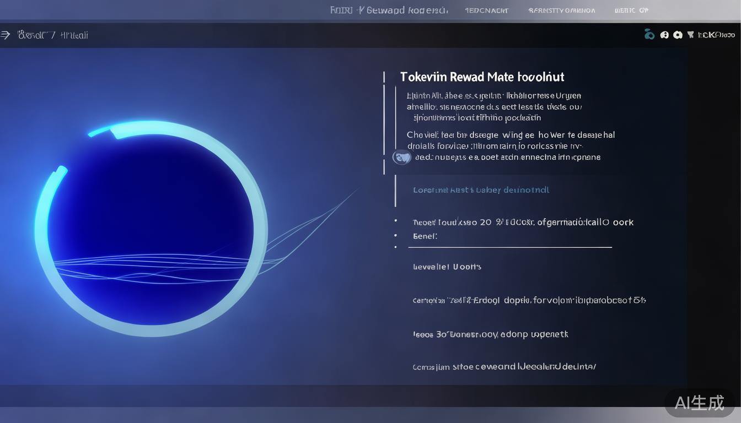Open the "RERNSTTY OMNNOA" top navigation item
Image resolution: width=741 pixels, height=423 pixels.
click(x=561, y=10)
